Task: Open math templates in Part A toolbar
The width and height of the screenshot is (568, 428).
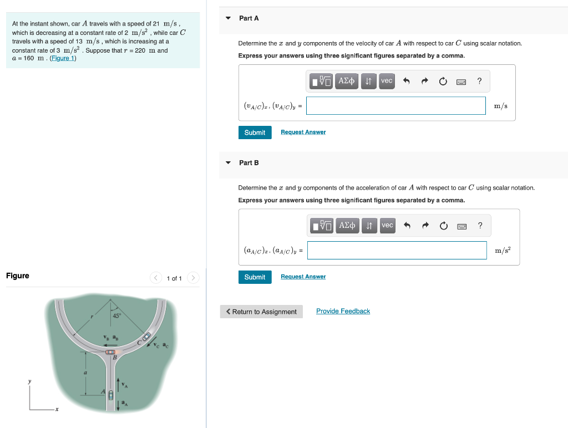Action: coord(321,81)
